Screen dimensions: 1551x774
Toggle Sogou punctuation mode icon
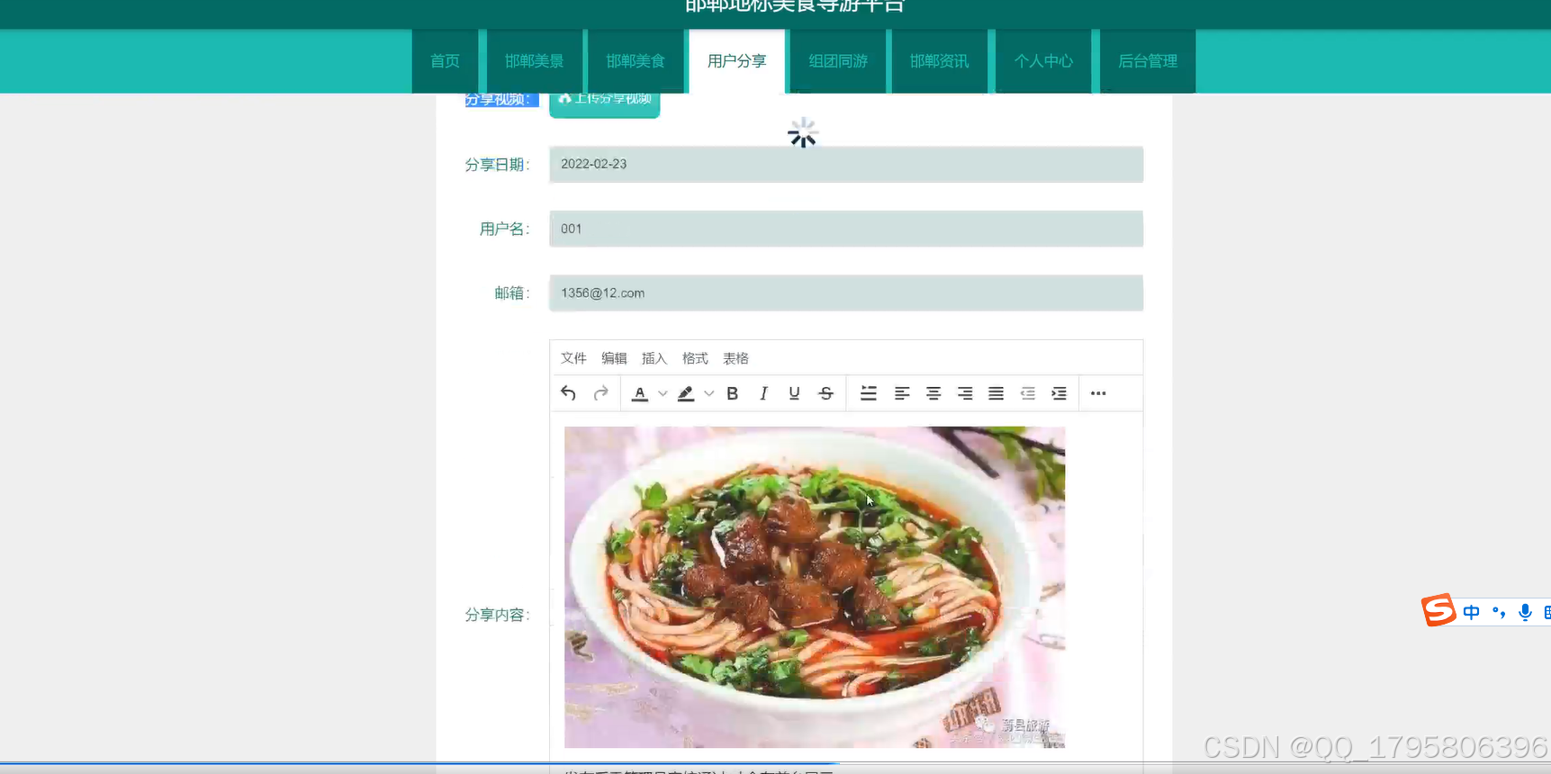1499,613
